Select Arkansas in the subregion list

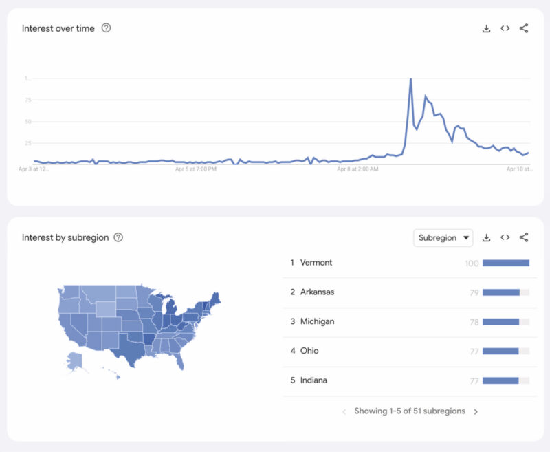[x=320, y=292]
